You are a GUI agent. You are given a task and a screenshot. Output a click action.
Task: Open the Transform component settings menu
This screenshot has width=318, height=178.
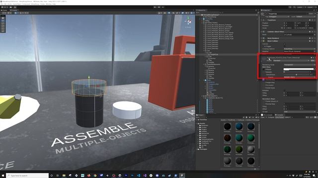click(315, 20)
